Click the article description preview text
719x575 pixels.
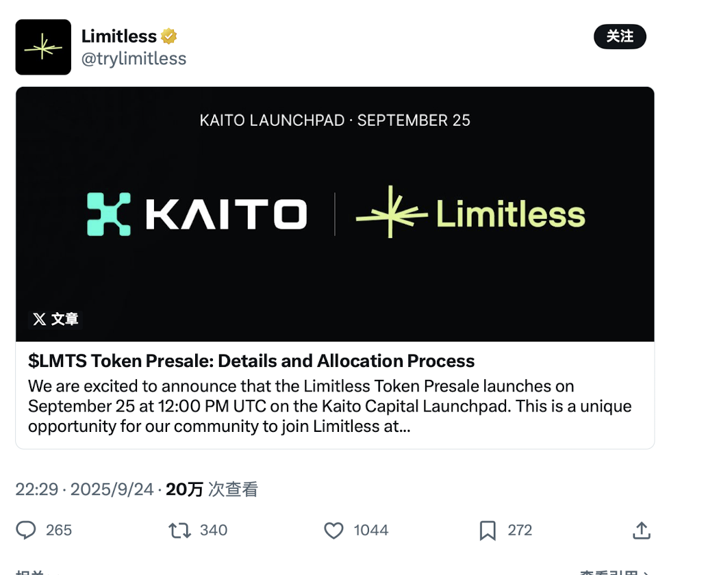tap(329, 406)
